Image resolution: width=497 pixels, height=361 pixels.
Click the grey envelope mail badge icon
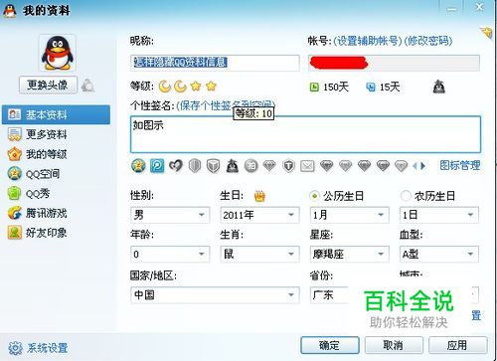307,165
